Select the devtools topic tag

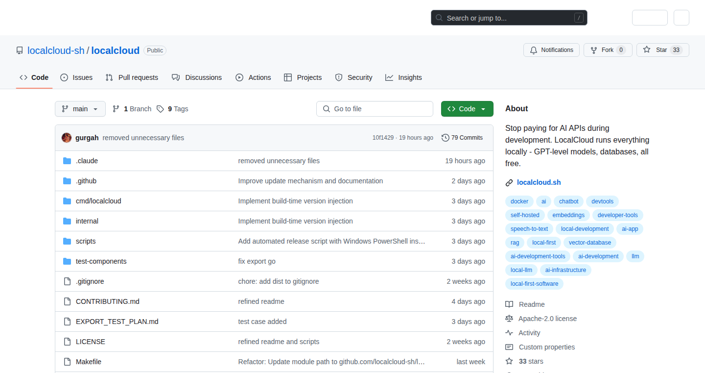pyautogui.click(x=602, y=201)
